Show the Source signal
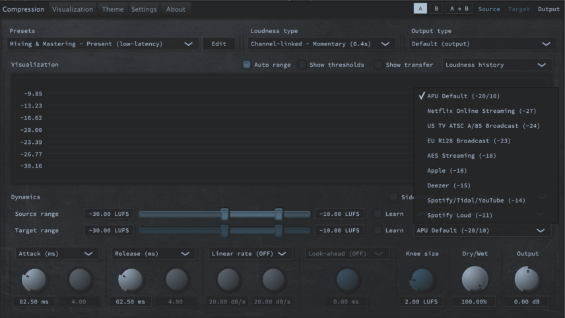Screen dimensions: 565x318 (x=489, y=9)
